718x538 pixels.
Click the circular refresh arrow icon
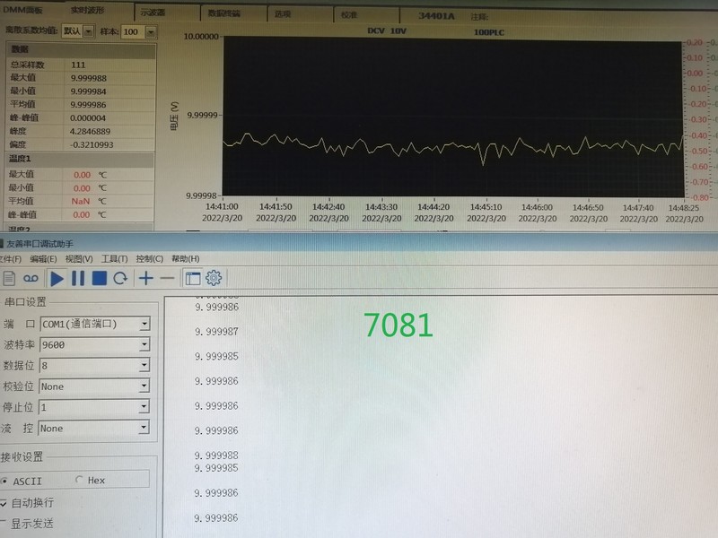(x=119, y=278)
